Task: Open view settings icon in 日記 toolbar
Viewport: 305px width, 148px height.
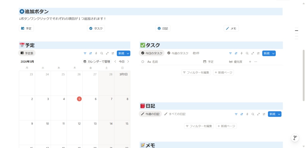Action: (264, 114)
